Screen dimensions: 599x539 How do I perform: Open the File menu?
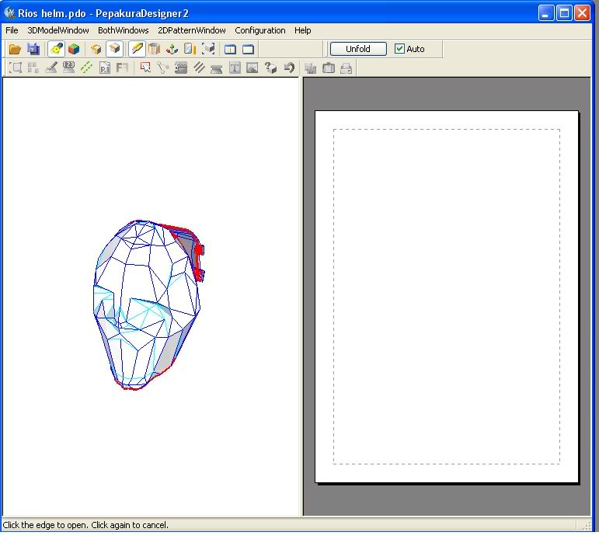(x=12, y=30)
